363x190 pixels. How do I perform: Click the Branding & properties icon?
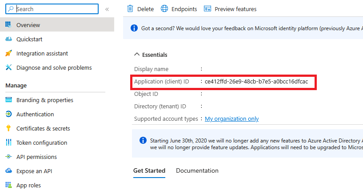(8, 100)
